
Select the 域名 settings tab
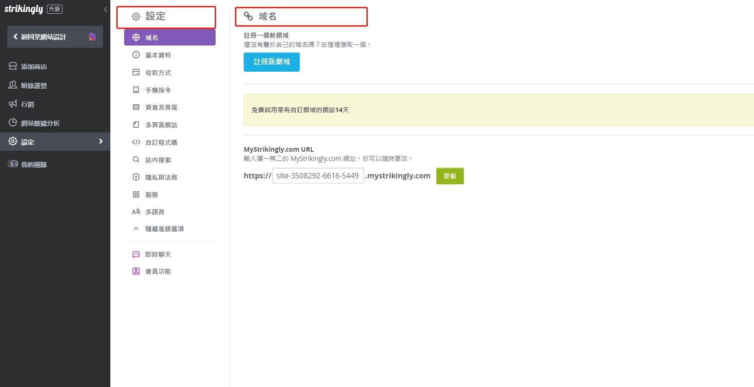(x=170, y=38)
